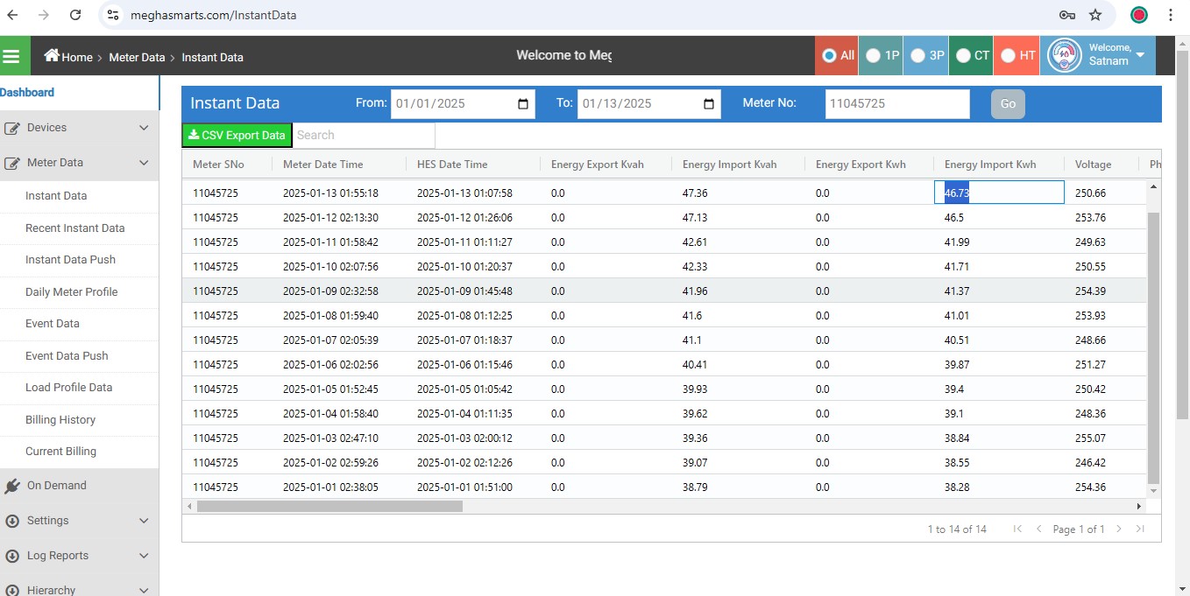Select the 3P meter filter radio
The image size is (1190, 596).
[917, 55]
